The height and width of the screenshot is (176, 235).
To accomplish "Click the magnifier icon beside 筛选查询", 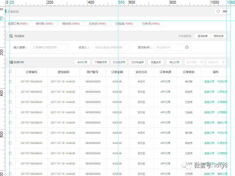I will (x=11, y=36).
